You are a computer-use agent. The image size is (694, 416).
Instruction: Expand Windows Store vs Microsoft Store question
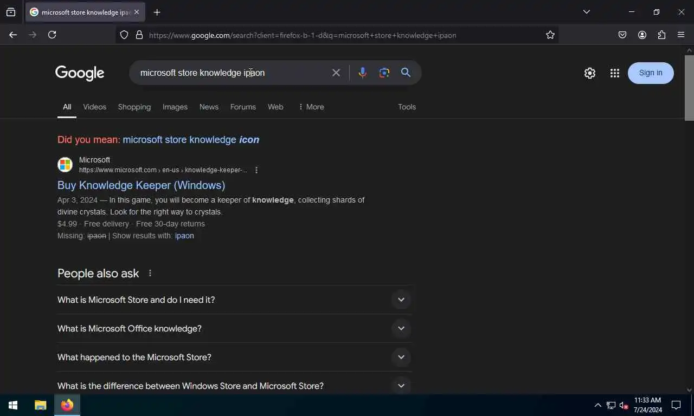click(234, 386)
